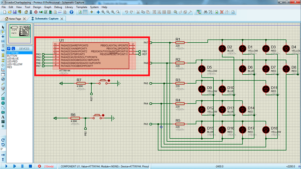Image resolution: width=301 pixels, height=169 pixels.
Task: Toggle wire autorouter icon in toolbar
Action: tap(199, 12)
